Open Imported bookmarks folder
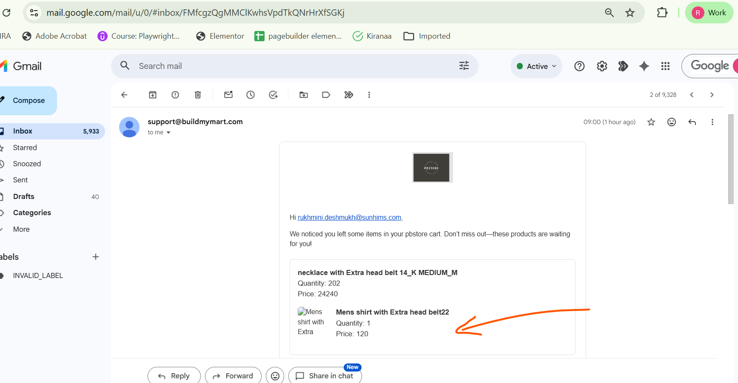738x383 pixels. (427, 36)
